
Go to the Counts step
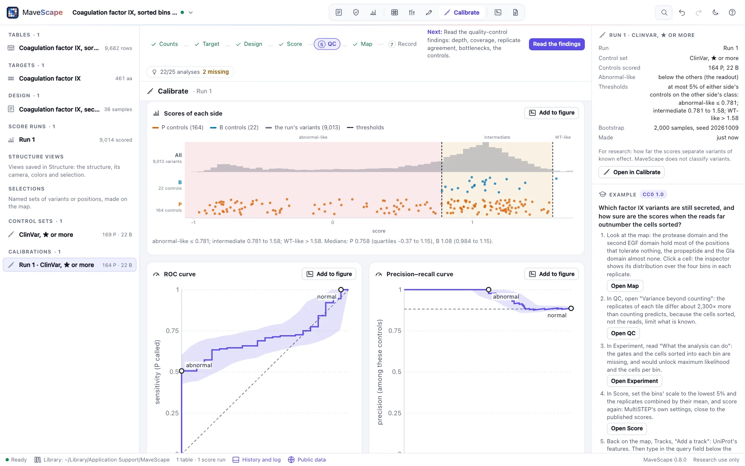click(x=164, y=44)
